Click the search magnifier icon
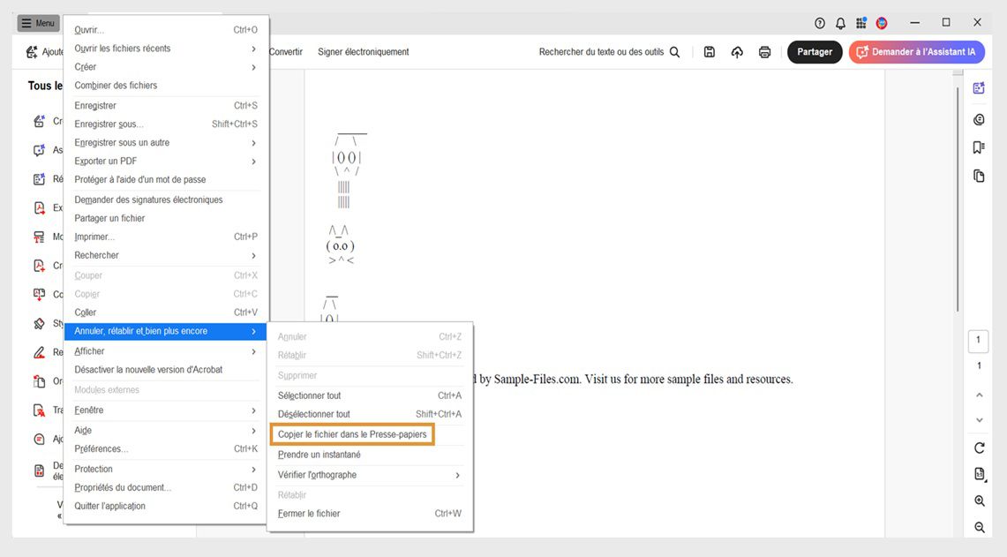 tap(674, 52)
